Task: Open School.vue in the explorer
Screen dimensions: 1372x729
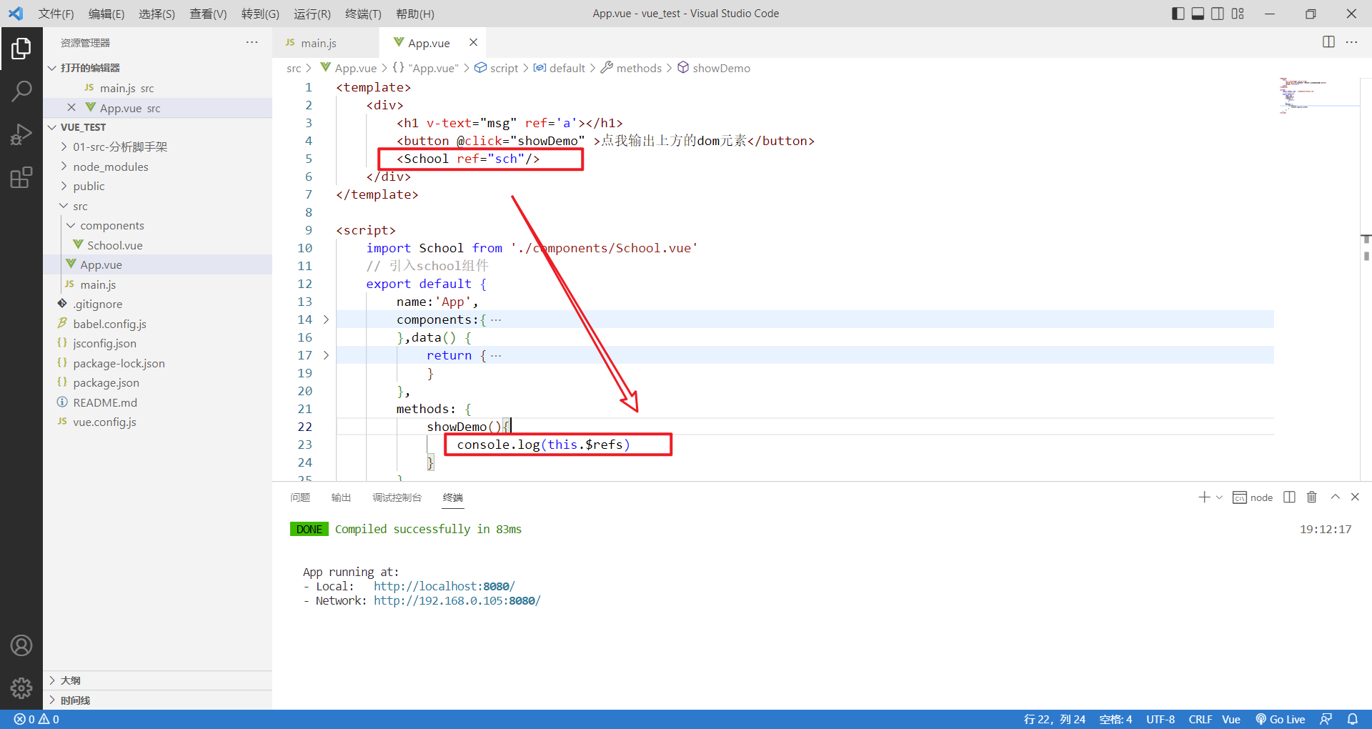Action: tap(114, 245)
